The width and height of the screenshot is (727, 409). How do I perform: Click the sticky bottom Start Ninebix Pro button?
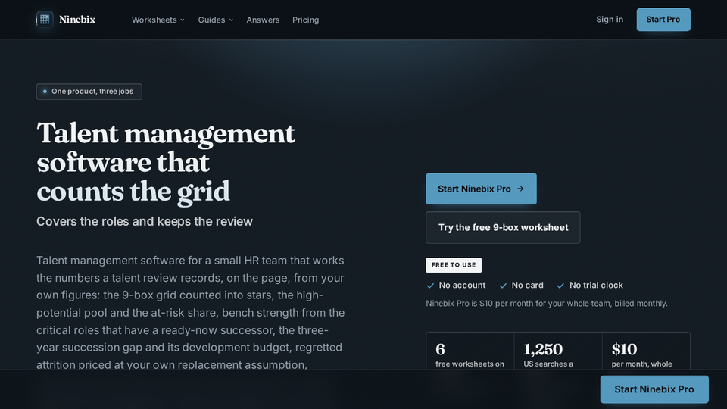(x=654, y=389)
